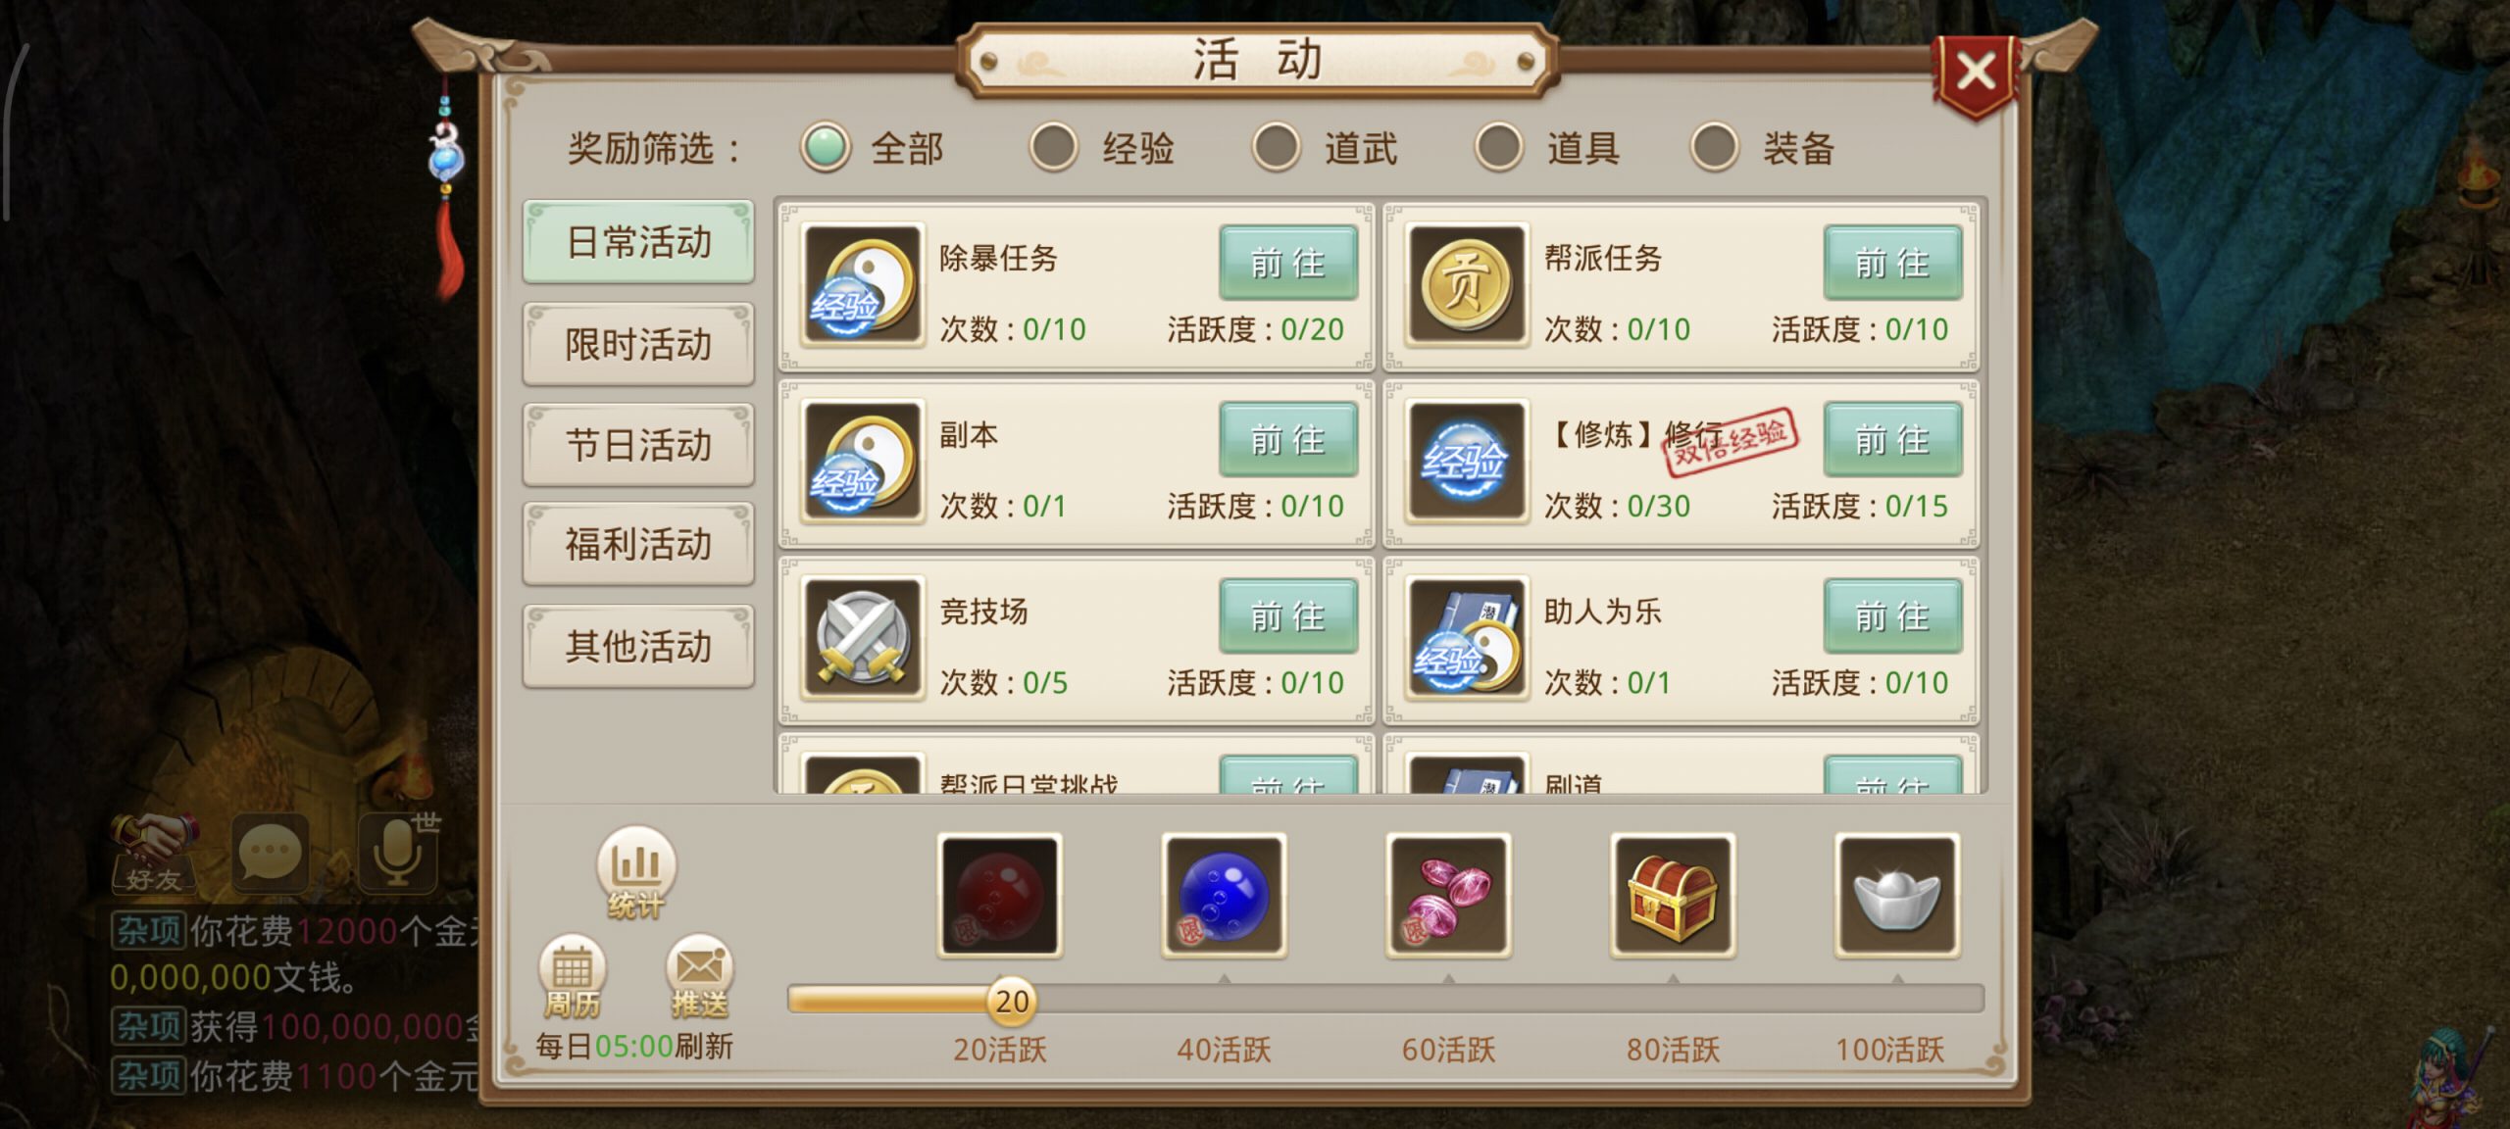Image resolution: width=2510 pixels, height=1129 pixels.
Task: Tap the voice microphone chat icon
Action: click(x=399, y=851)
